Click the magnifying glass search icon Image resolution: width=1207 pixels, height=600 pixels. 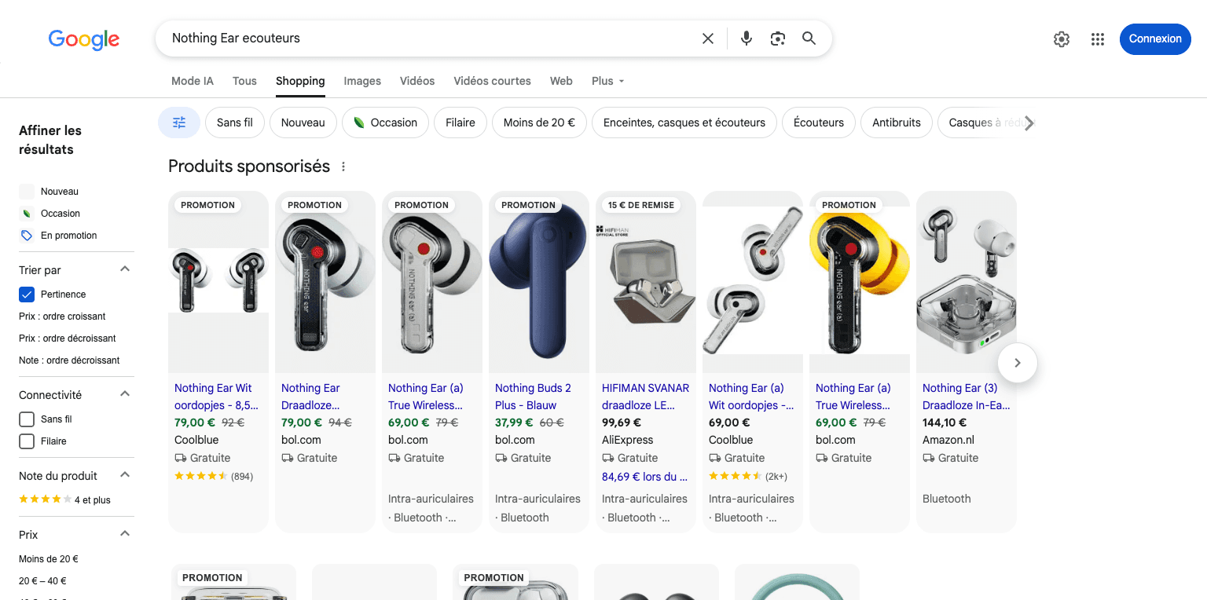point(809,38)
